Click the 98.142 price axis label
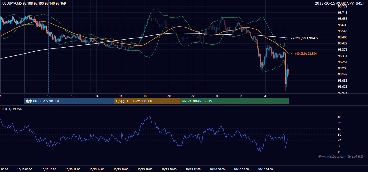The image size is (368, 172). 342,74
